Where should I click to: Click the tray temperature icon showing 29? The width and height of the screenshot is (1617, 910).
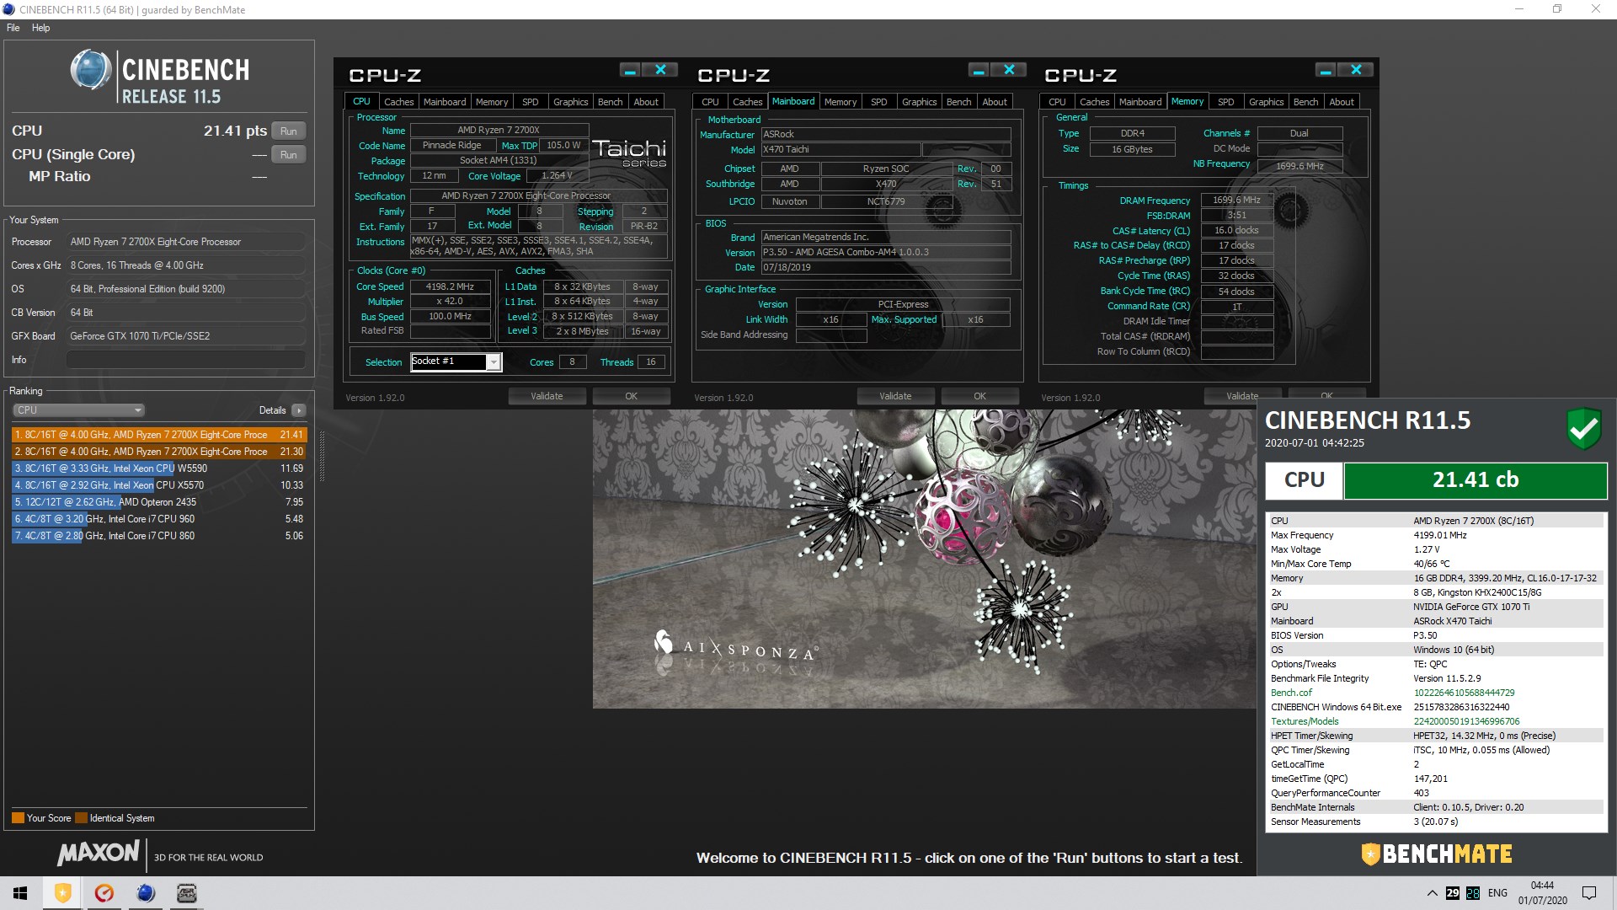(x=1453, y=893)
